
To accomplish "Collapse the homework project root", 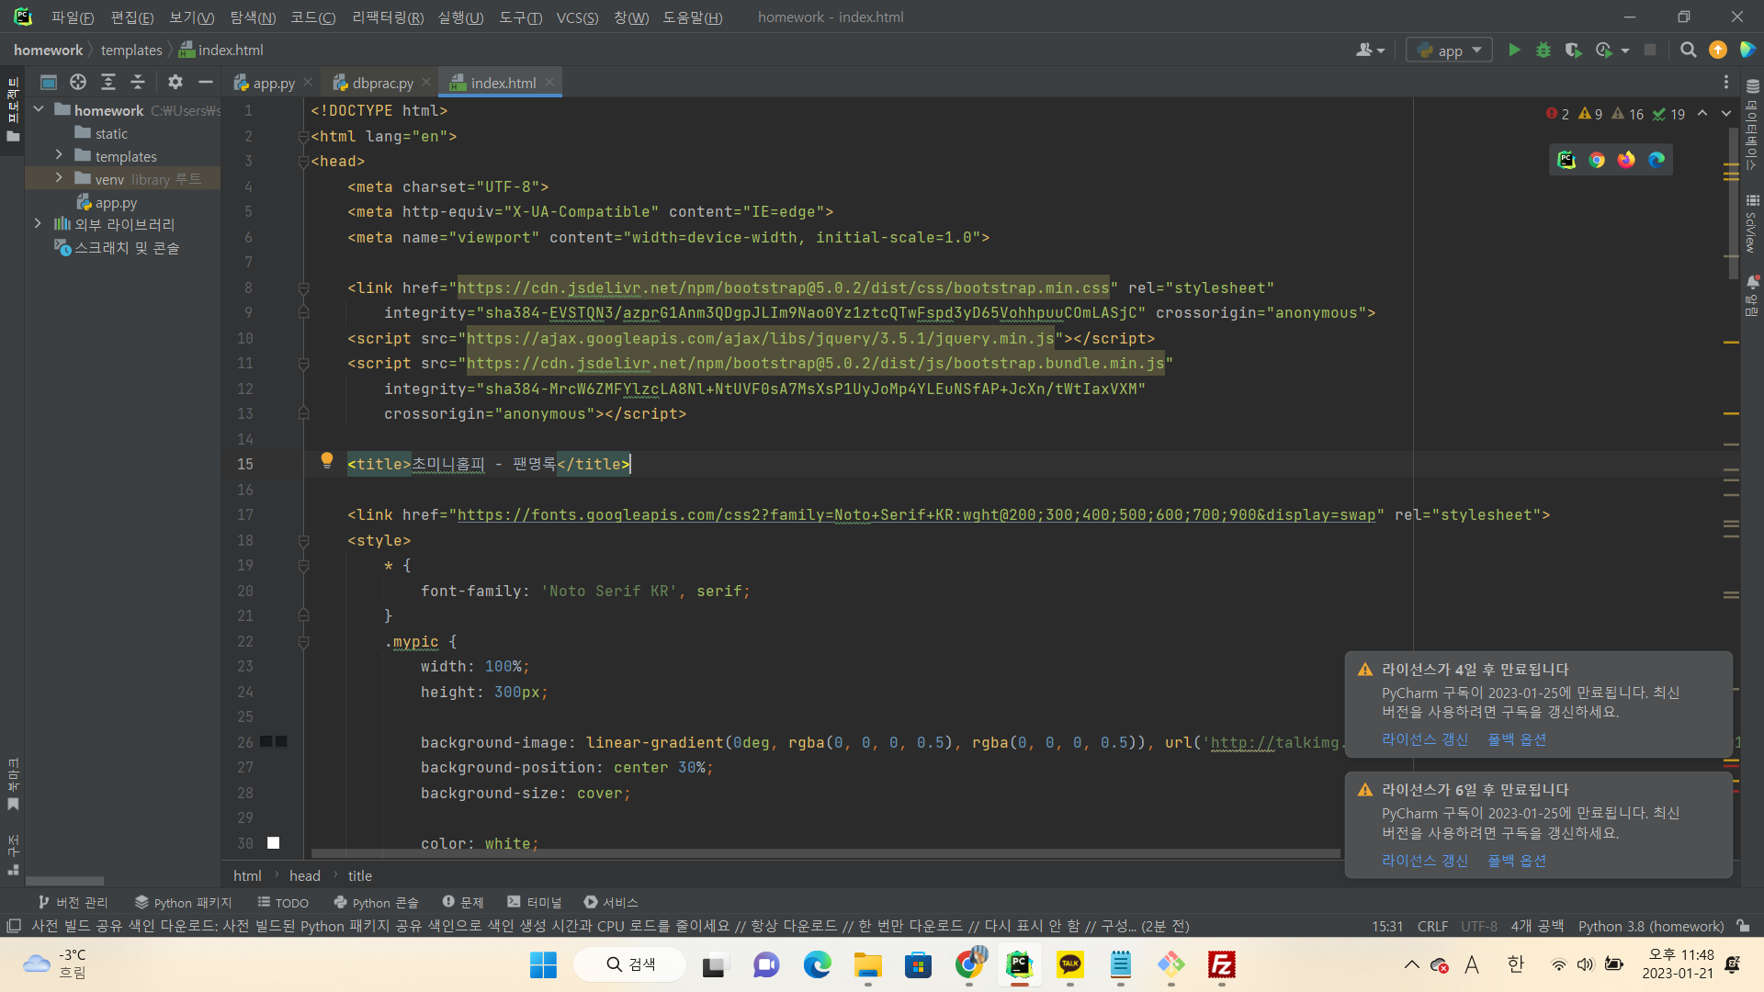I will (39, 109).
